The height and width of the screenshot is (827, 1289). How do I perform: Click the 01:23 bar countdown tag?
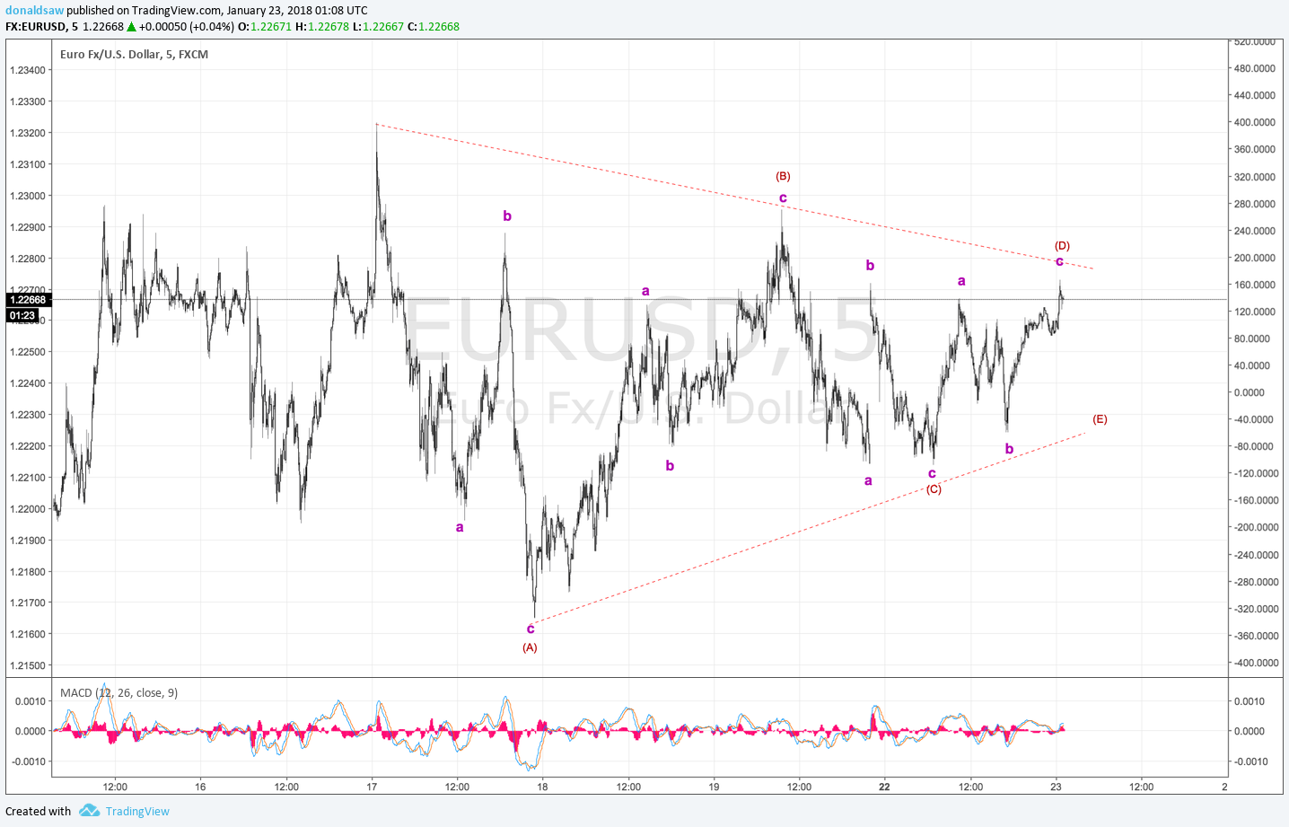22,315
